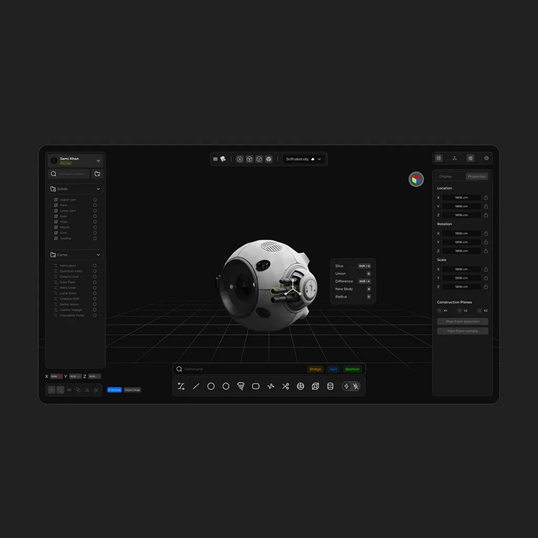
Task: Click the crossed-out lightning bolt icon
Action: 356,386
